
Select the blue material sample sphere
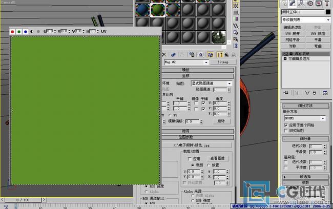point(143,10)
